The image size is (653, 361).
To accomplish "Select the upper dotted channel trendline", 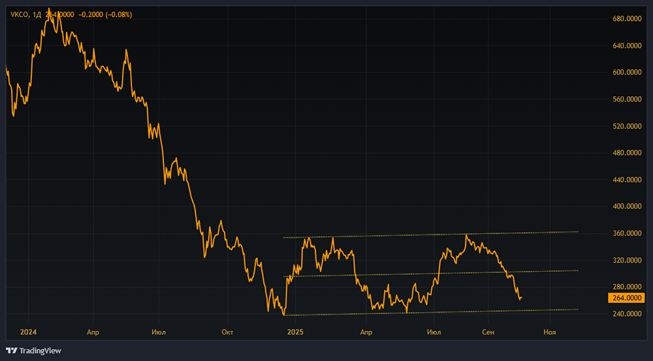I will [430, 235].
